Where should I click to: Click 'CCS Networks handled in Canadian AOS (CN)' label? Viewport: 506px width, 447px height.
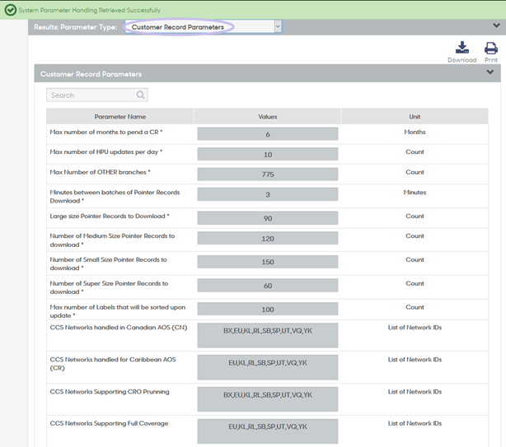coord(119,328)
